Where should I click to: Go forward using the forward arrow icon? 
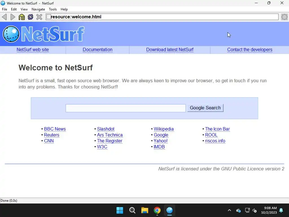[13, 17]
